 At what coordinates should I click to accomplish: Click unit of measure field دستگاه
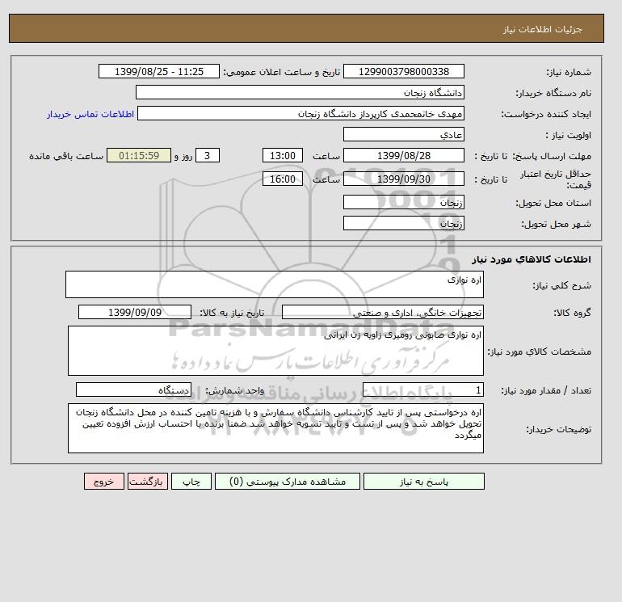(x=133, y=390)
